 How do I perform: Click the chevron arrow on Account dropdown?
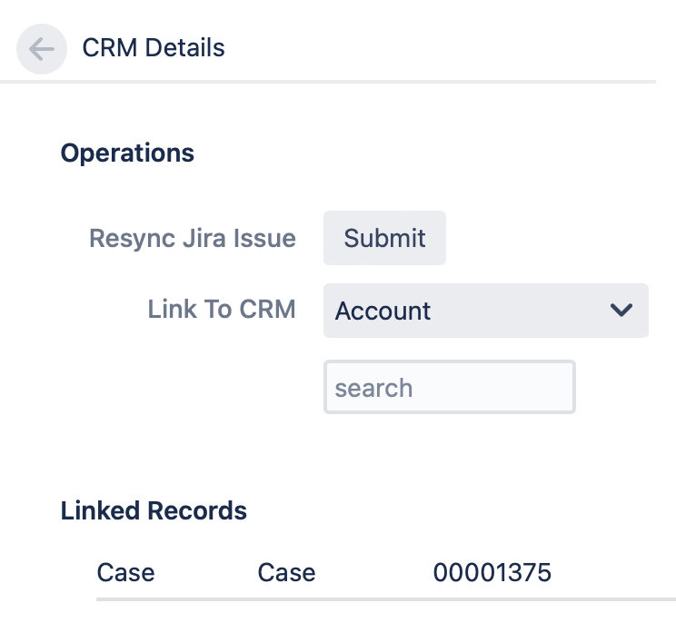[621, 311]
